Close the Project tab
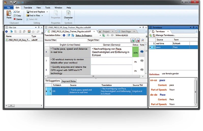Viewport: 203px width, 131px height. (113, 32)
